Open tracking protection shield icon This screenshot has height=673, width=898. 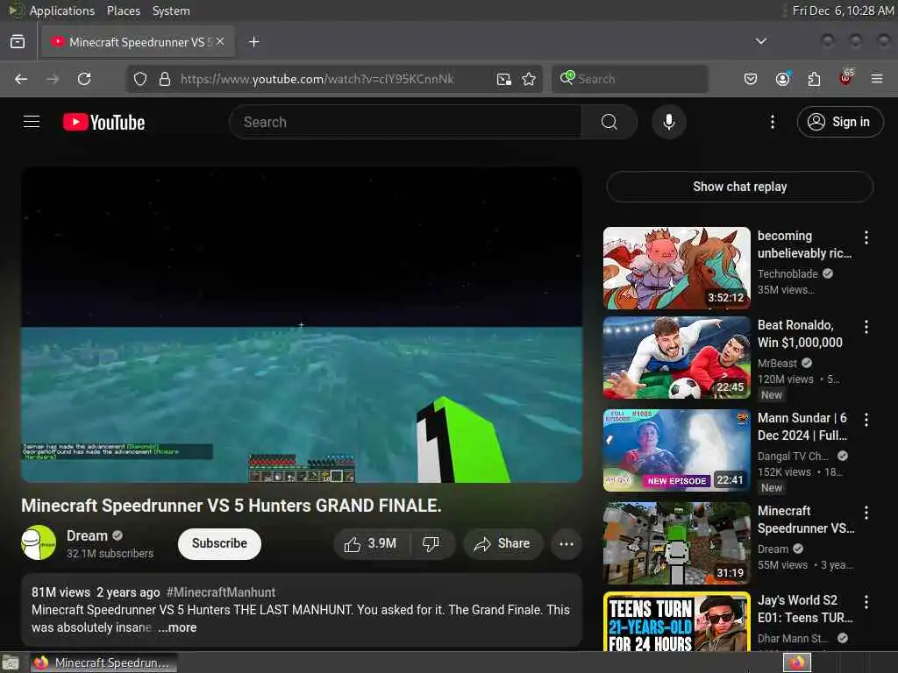[140, 79]
